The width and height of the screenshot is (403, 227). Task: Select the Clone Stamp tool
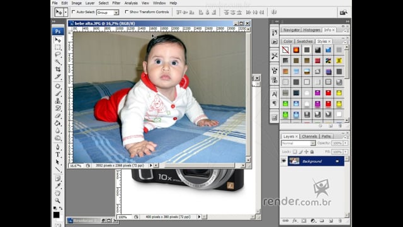(58, 101)
